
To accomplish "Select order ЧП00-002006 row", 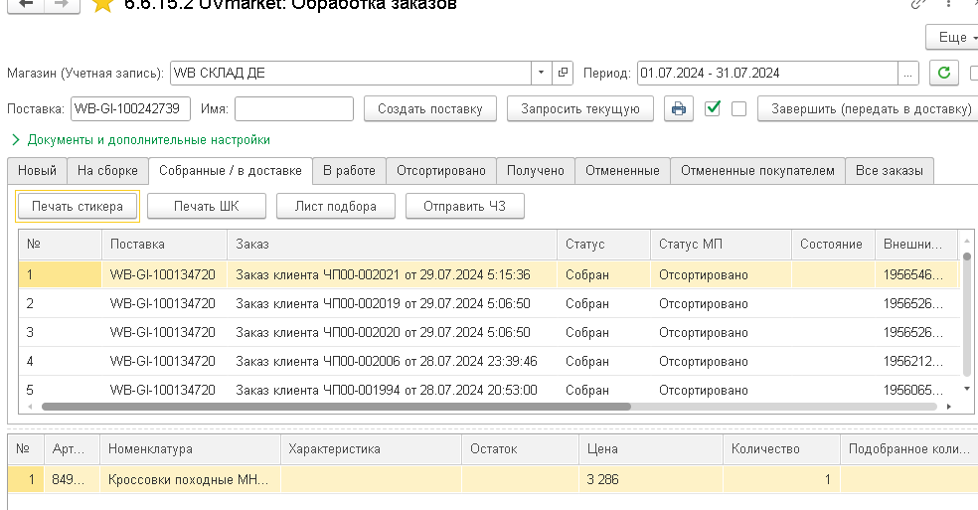I will [488, 361].
